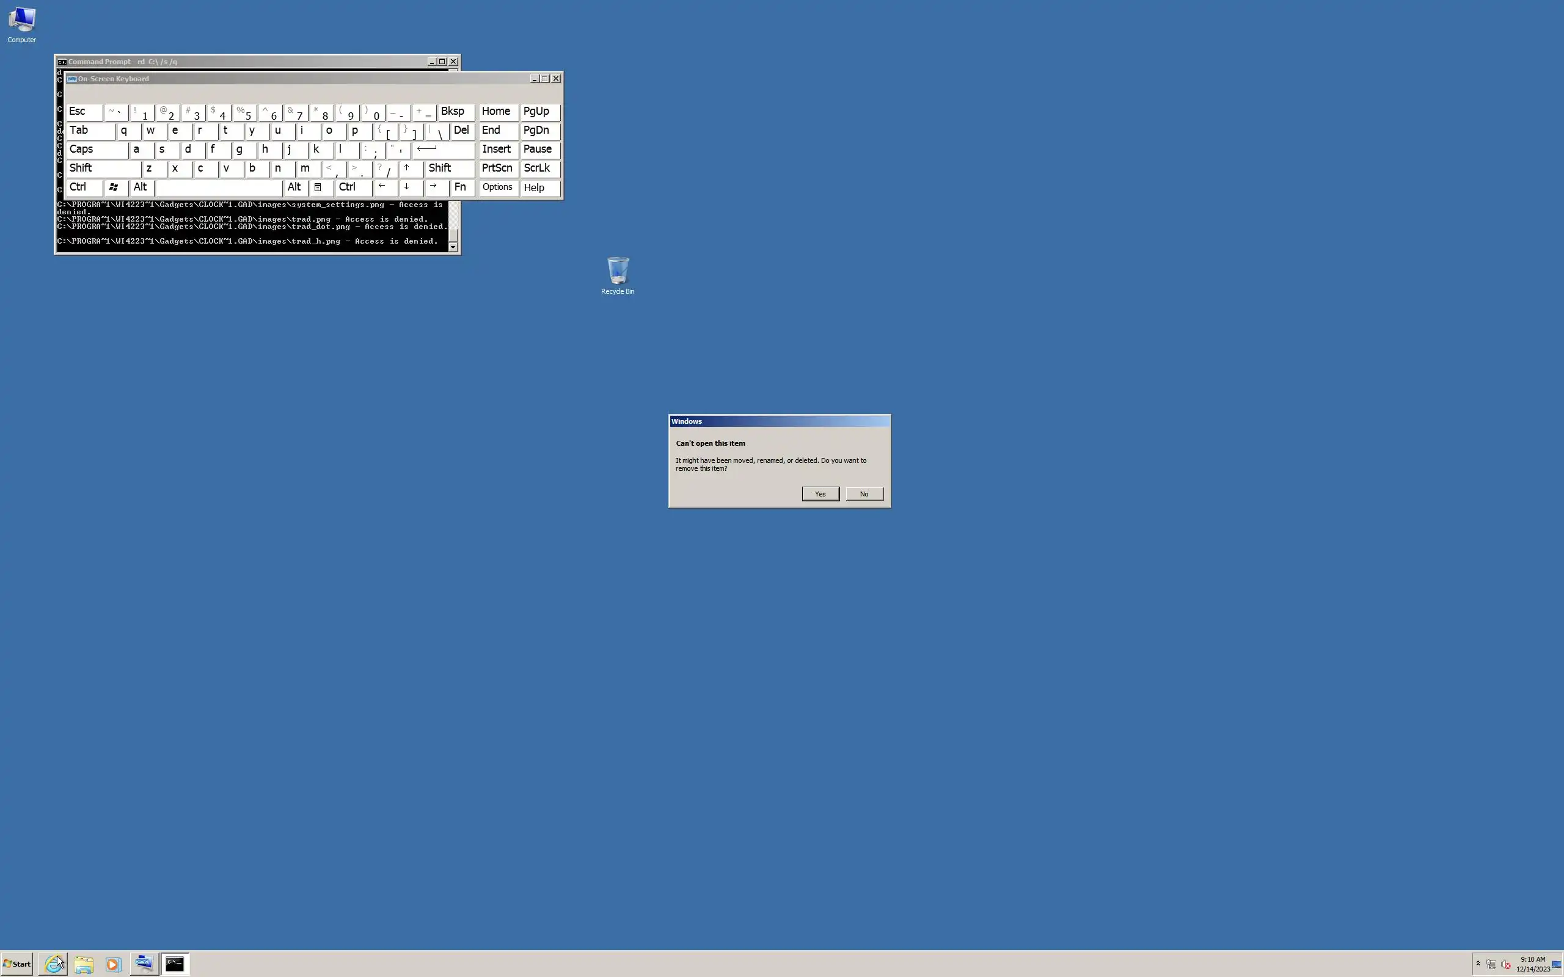
Task: Open the Start menu
Action: [18, 964]
